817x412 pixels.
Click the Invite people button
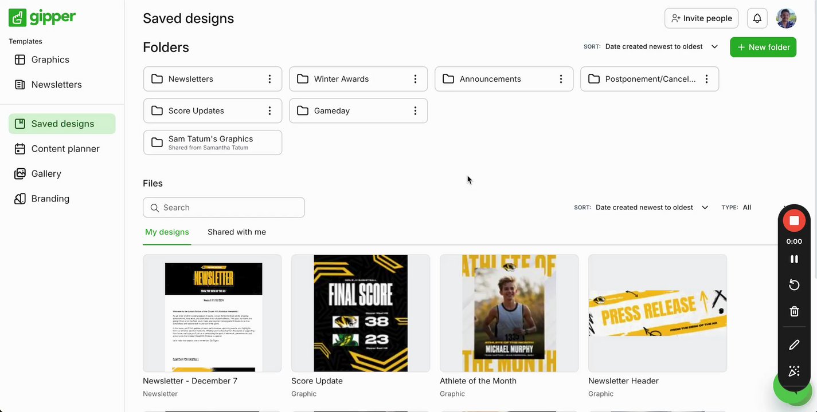(x=701, y=18)
